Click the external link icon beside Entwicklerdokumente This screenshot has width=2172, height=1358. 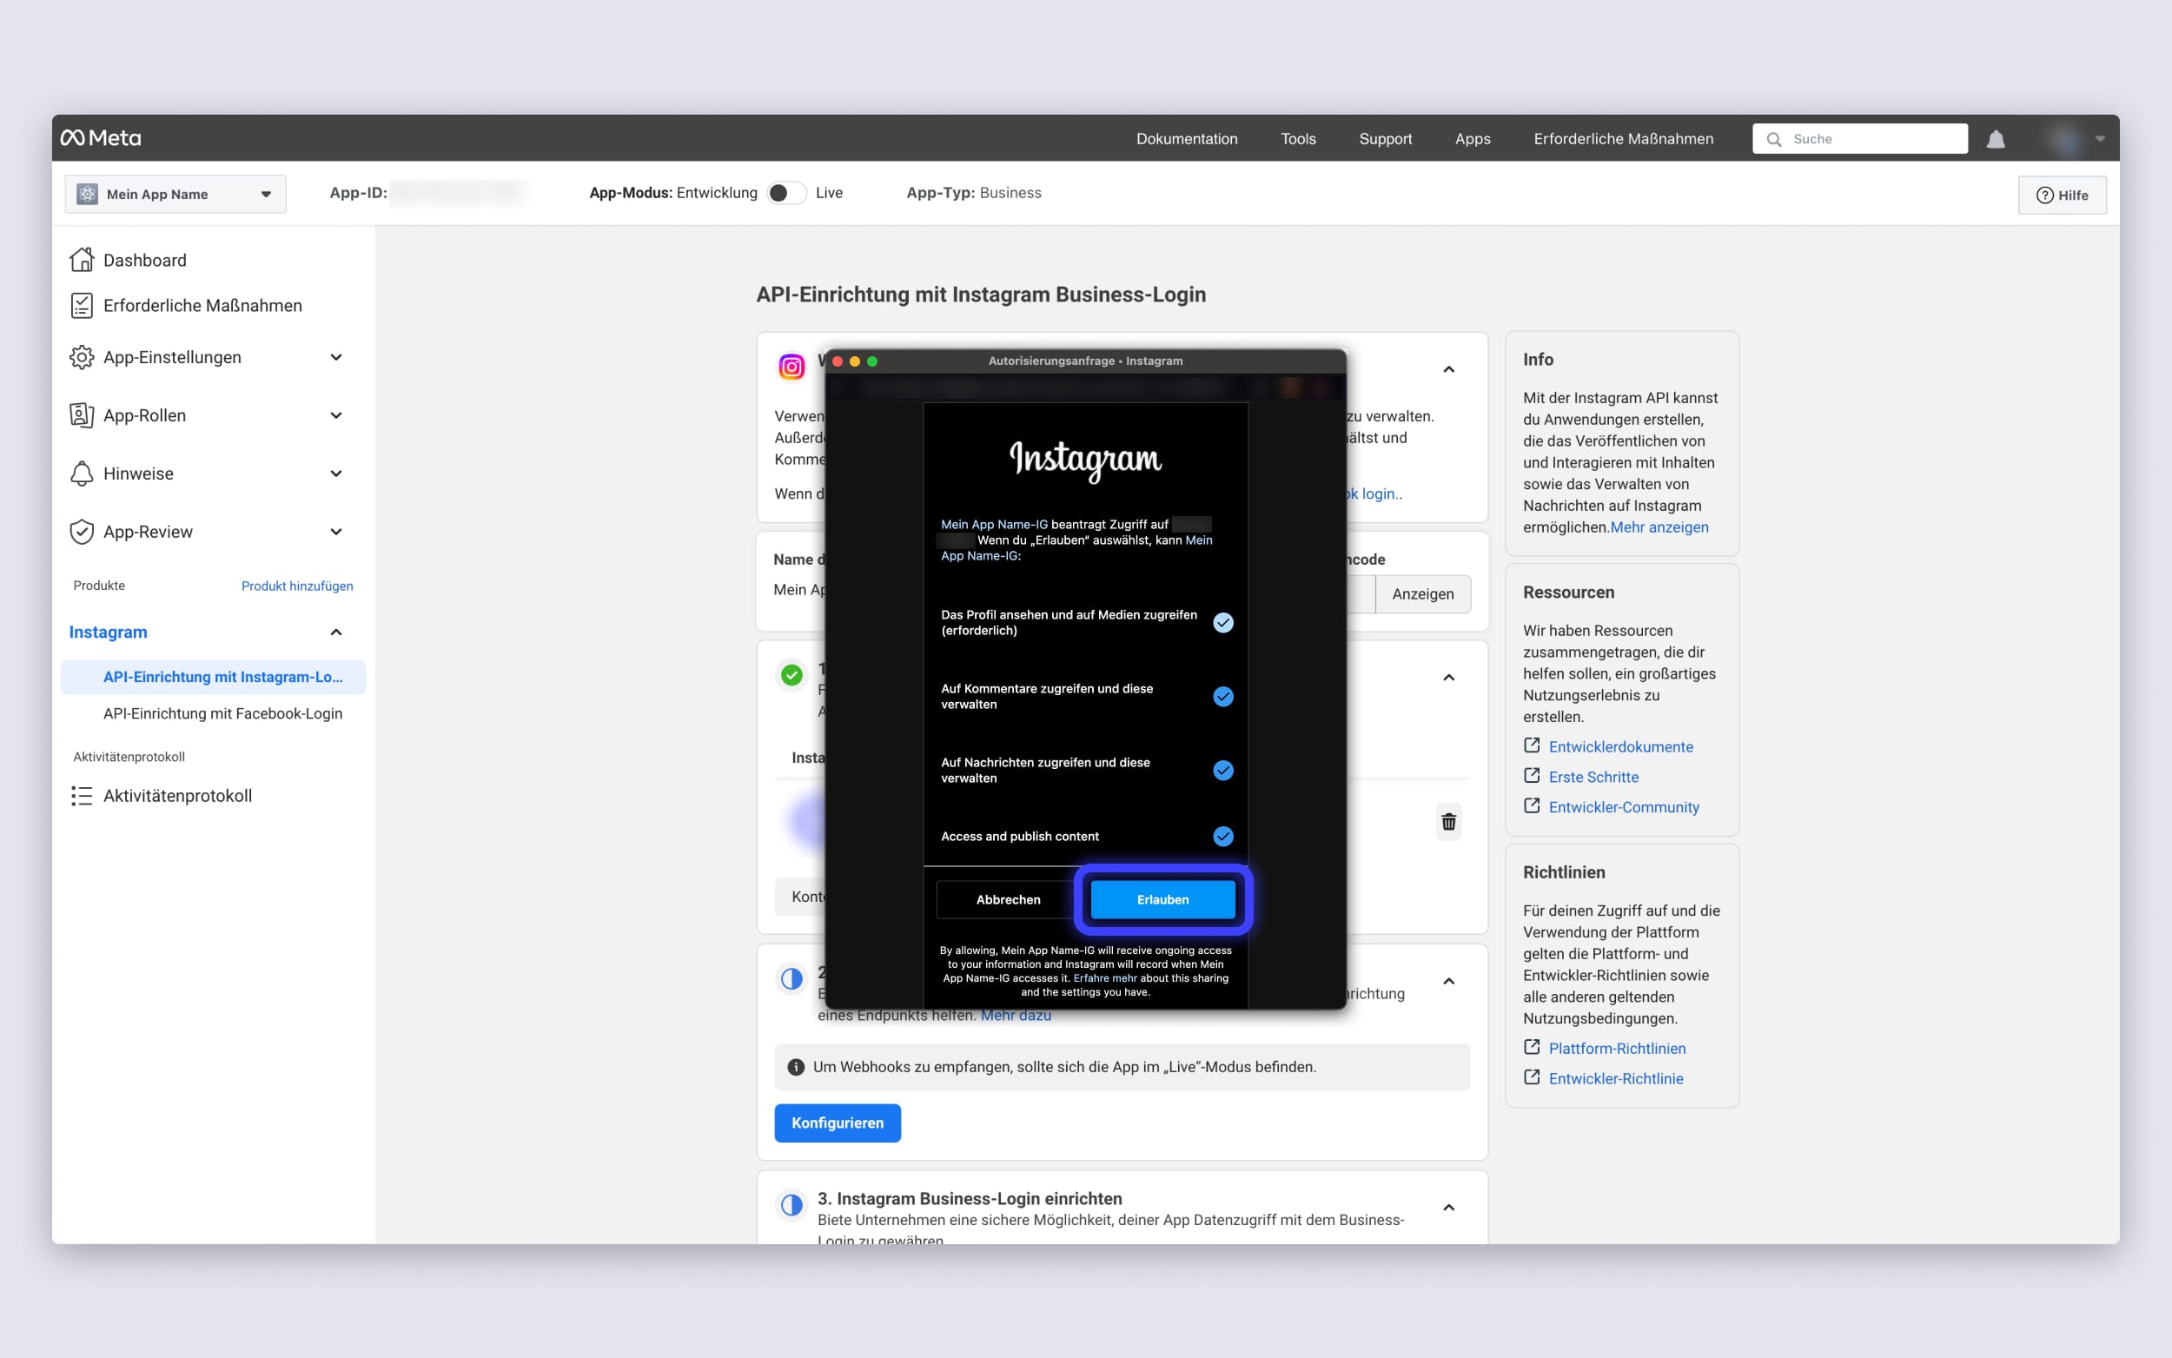click(x=1532, y=745)
